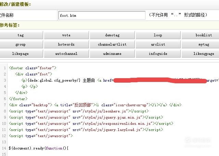The height and width of the screenshot is (156, 219).
Task: Insert the group reference label
Action: point(21,44)
